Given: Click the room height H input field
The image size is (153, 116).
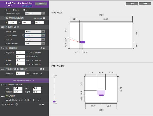Looking at the screenshot, I should click(13, 22).
